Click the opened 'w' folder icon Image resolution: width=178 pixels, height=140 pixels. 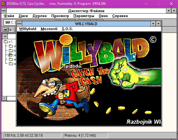pos(11,55)
